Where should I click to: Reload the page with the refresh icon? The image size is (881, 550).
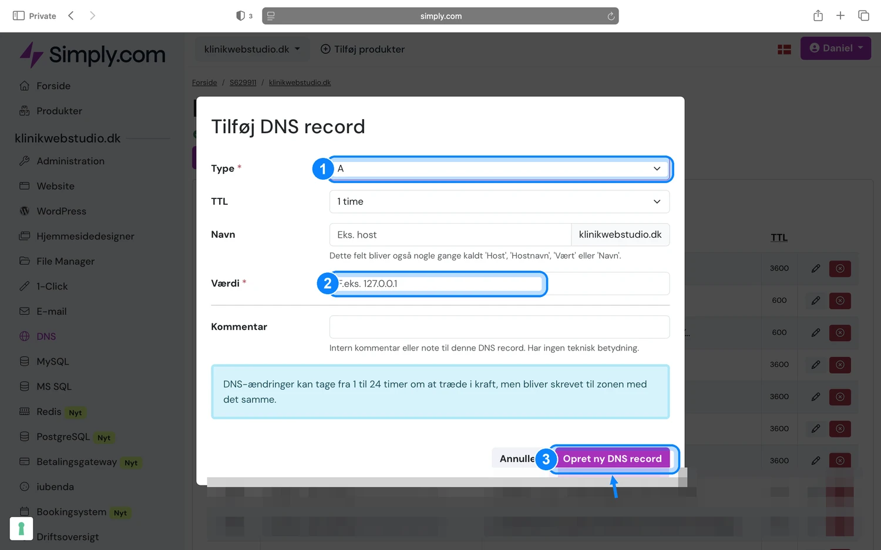[x=611, y=16]
